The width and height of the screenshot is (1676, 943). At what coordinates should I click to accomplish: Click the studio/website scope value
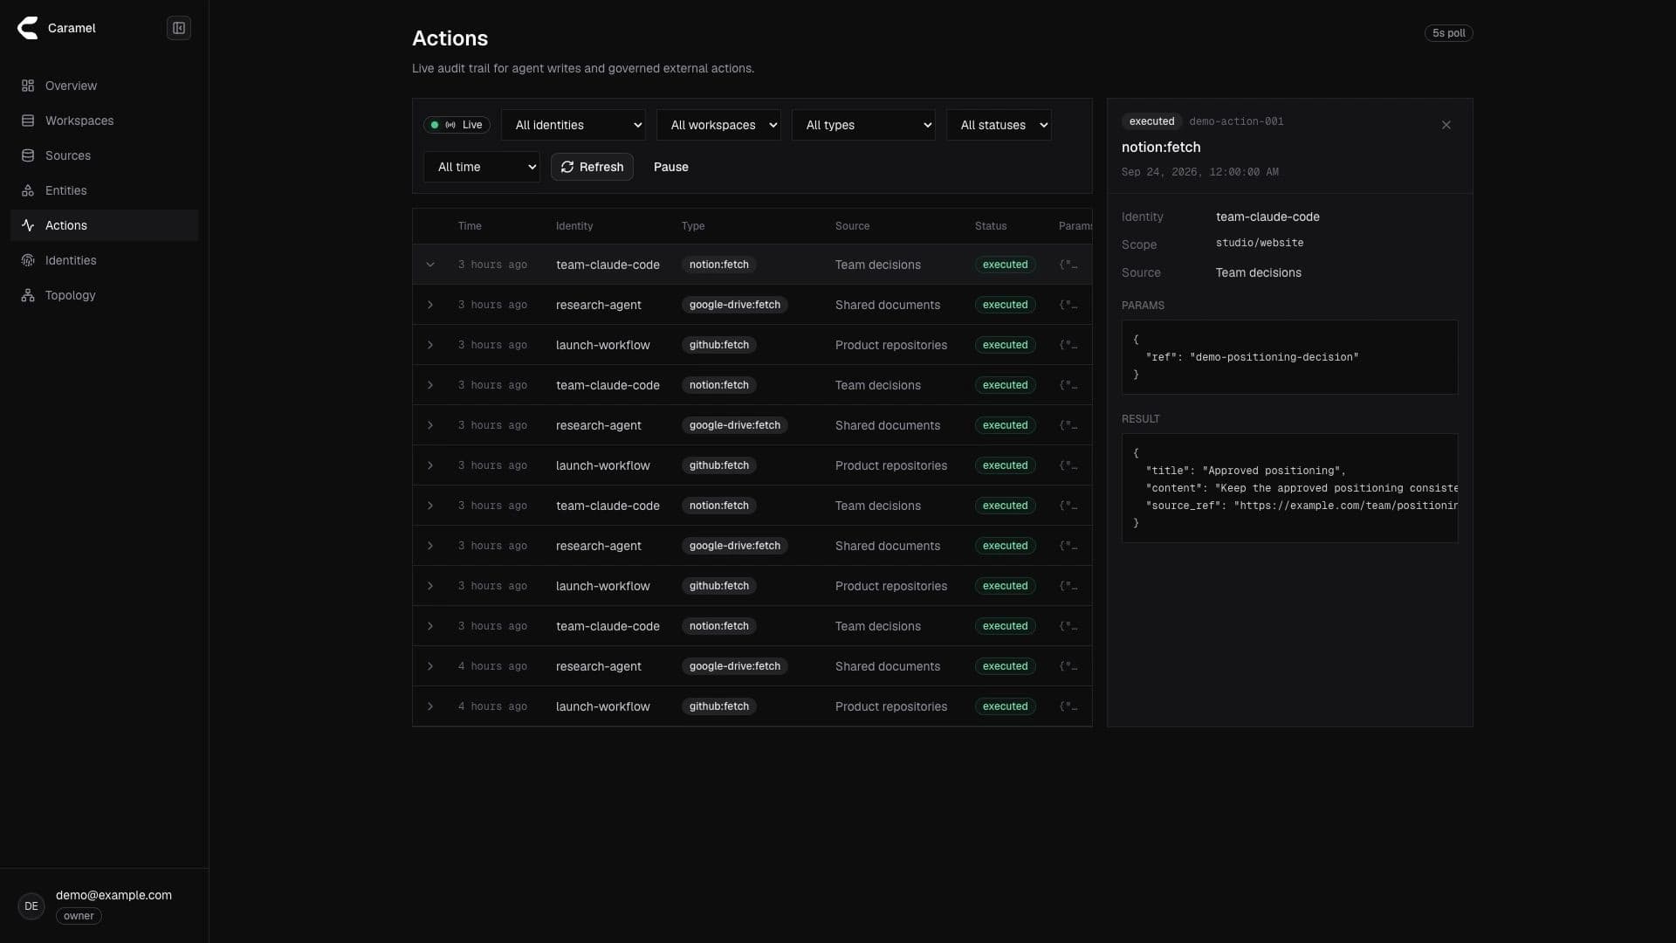coord(1260,243)
